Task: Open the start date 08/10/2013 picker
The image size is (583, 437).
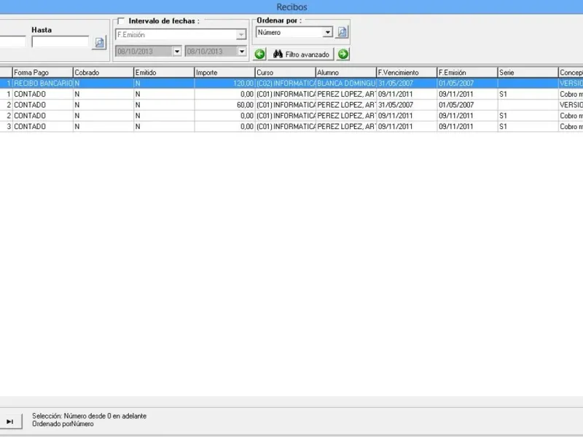Action: coord(177,51)
